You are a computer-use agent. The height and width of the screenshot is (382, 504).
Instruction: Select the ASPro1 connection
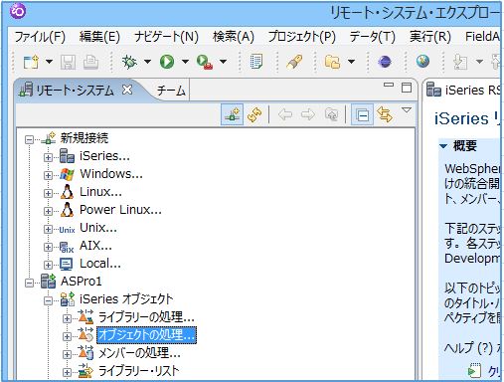[82, 282]
